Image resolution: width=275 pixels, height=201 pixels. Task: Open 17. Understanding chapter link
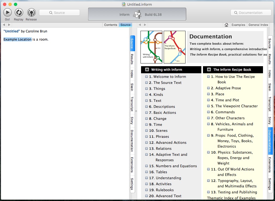168,178
